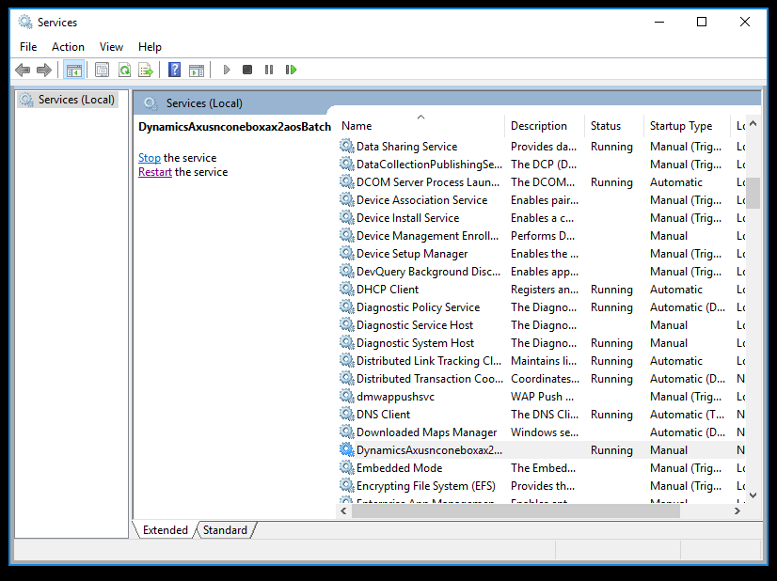Click the Restart the service link
Image resolution: width=777 pixels, height=581 pixels.
click(x=154, y=172)
